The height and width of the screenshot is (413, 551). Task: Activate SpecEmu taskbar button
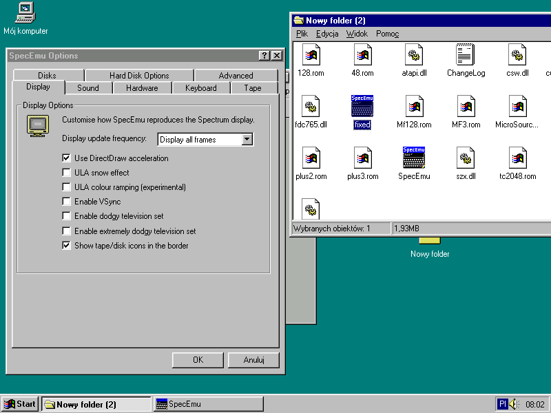[209, 404]
